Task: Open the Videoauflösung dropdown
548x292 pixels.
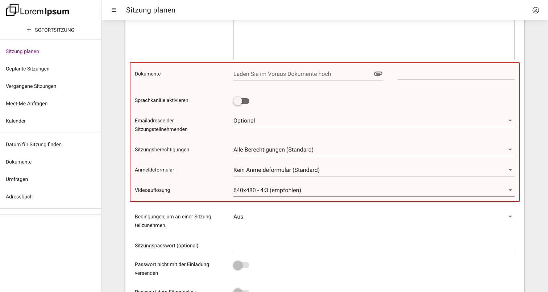Action: [374, 190]
